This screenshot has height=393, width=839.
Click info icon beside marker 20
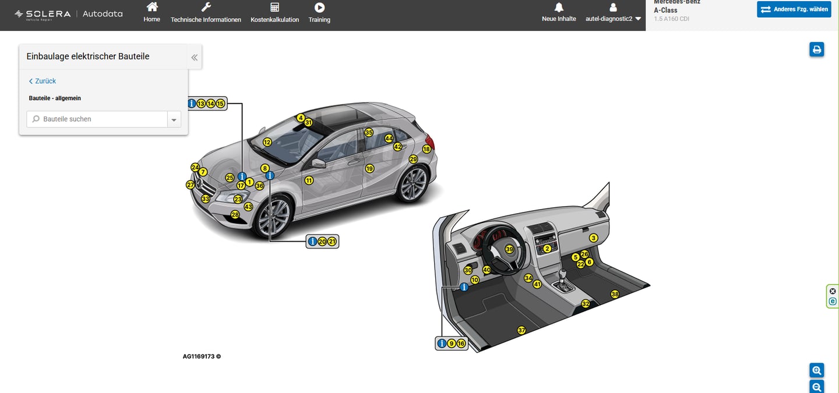click(312, 241)
